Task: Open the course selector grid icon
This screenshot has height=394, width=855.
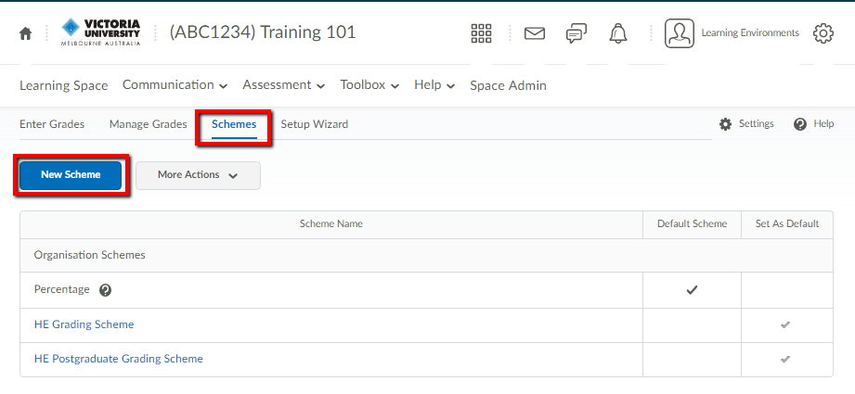Action: pyautogui.click(x=481, y=33)
